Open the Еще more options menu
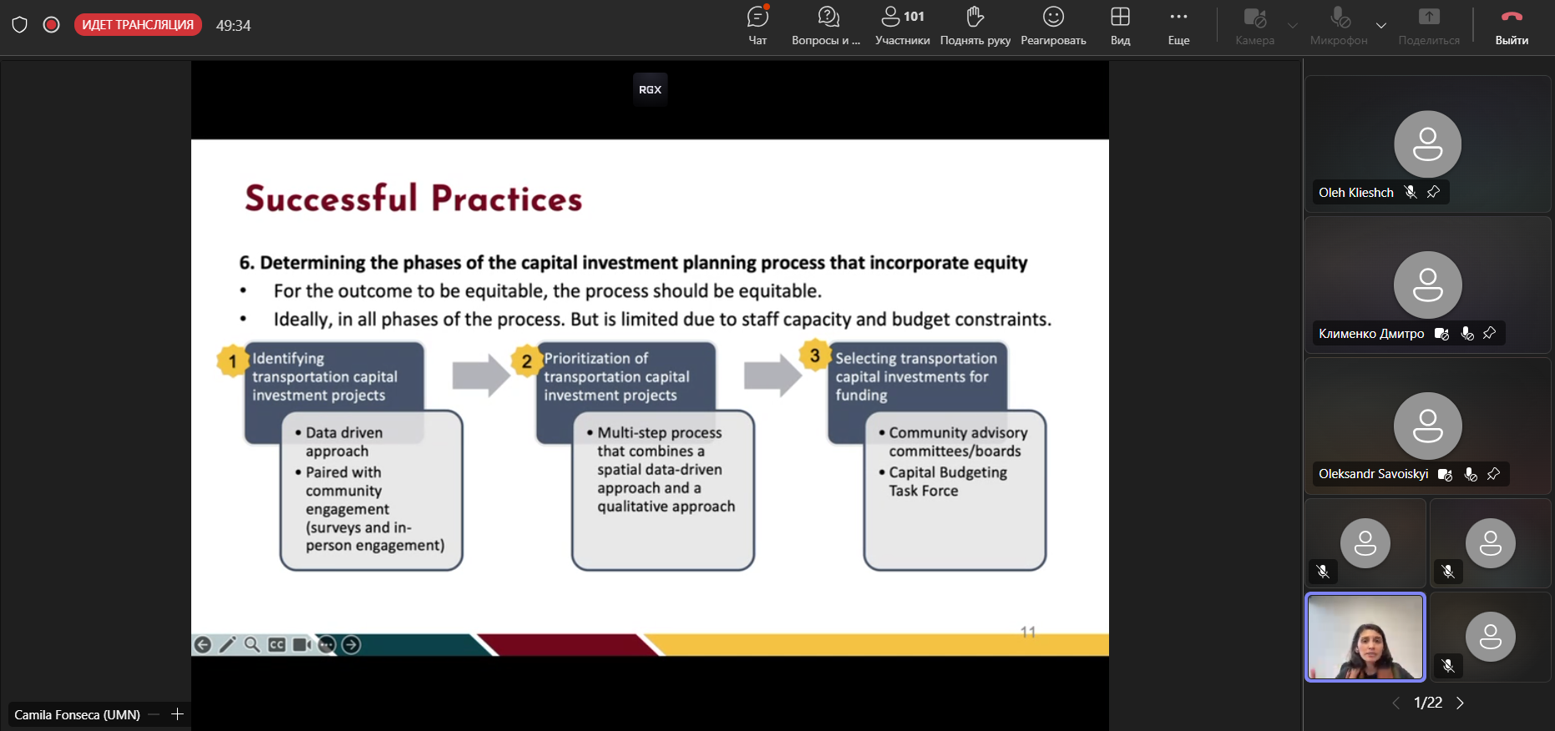Screen dimensions: 1555x731 (x=1178, y=26)
